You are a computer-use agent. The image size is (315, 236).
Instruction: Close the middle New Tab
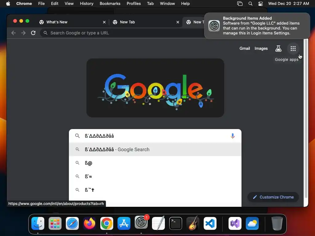(x=177, y=22)
